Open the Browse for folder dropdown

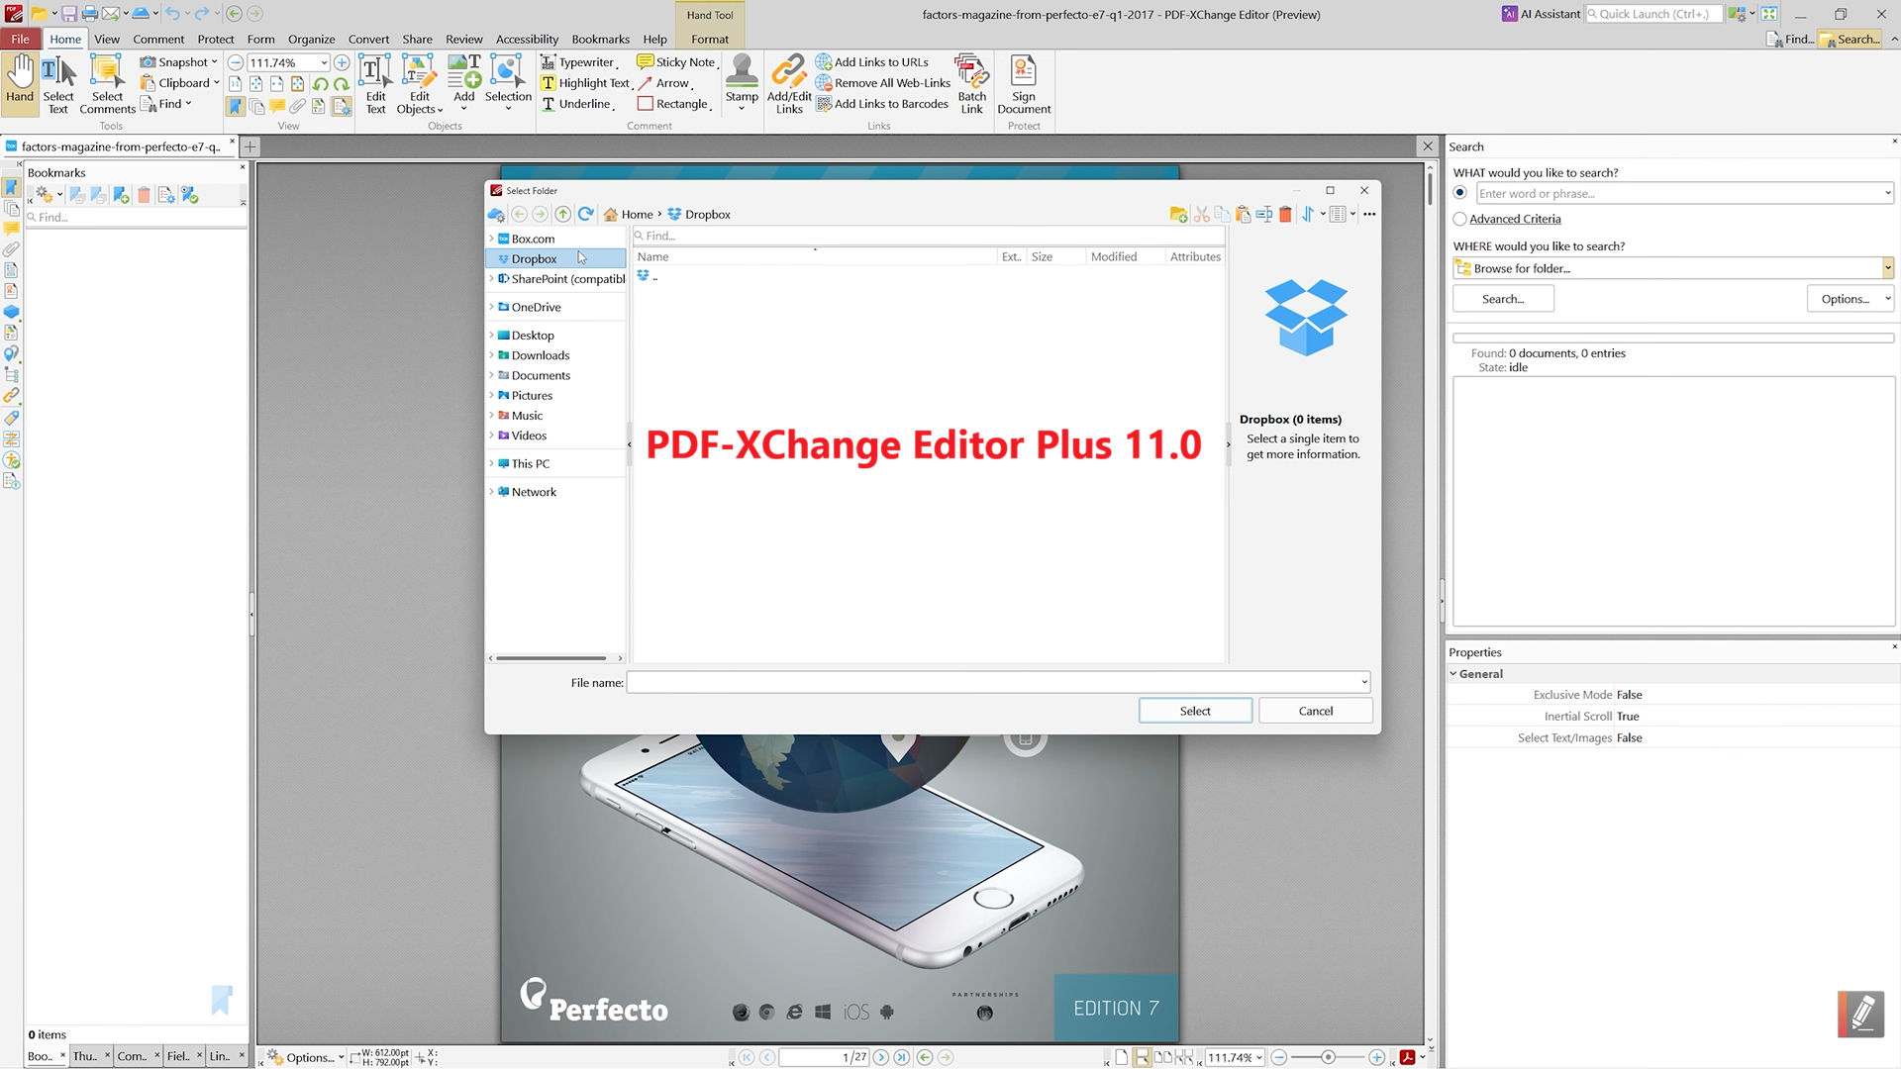[1887, 268]
